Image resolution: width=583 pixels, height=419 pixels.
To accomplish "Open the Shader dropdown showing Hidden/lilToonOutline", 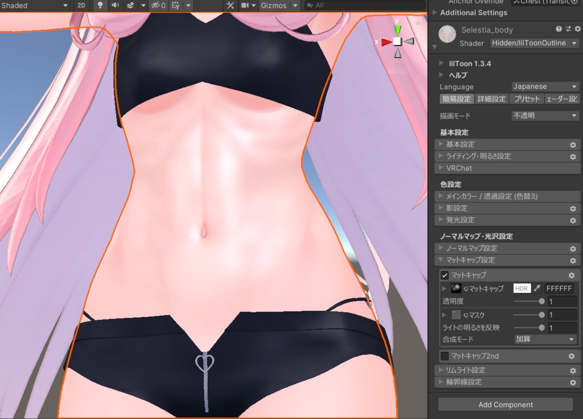I will point(534,43).
